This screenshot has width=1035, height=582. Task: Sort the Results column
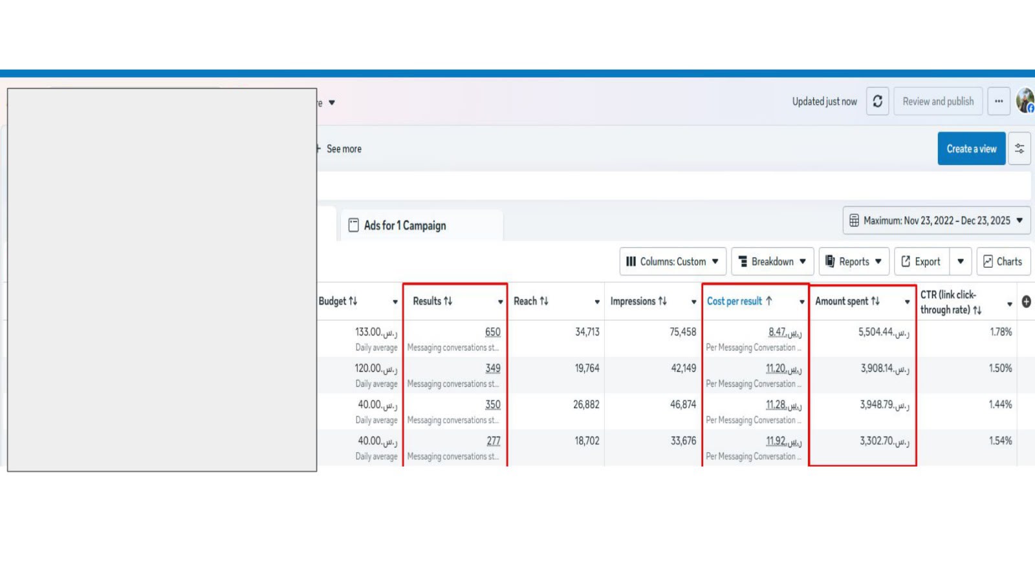pyautogui.click(x=448, y=301)
